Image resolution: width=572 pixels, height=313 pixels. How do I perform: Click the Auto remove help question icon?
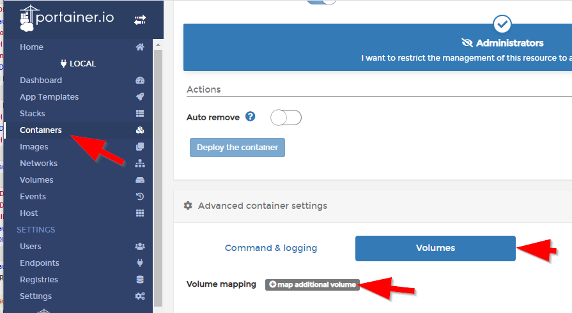click(251, 117)
